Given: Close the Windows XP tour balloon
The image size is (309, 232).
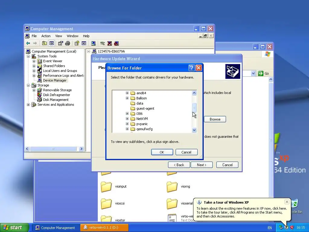Looking at the screenshot, I should [x=287, y=201].
